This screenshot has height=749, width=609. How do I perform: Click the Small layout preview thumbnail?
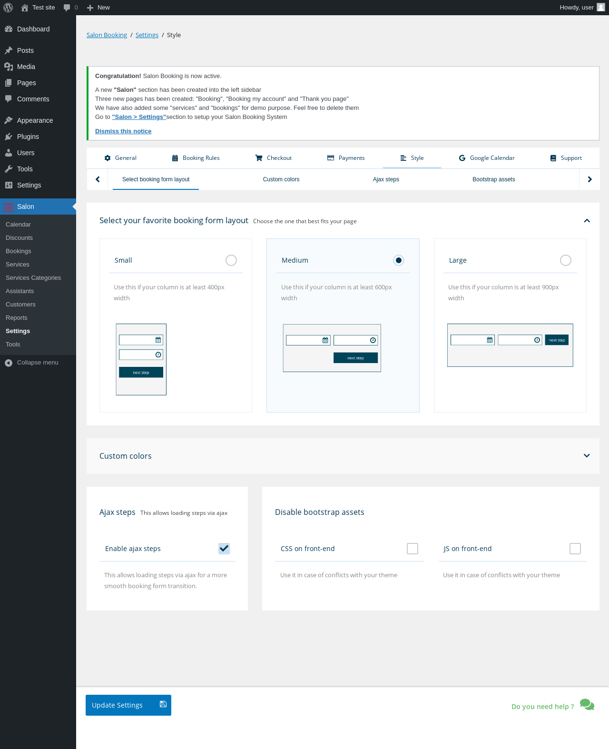[x=141, y=360]
